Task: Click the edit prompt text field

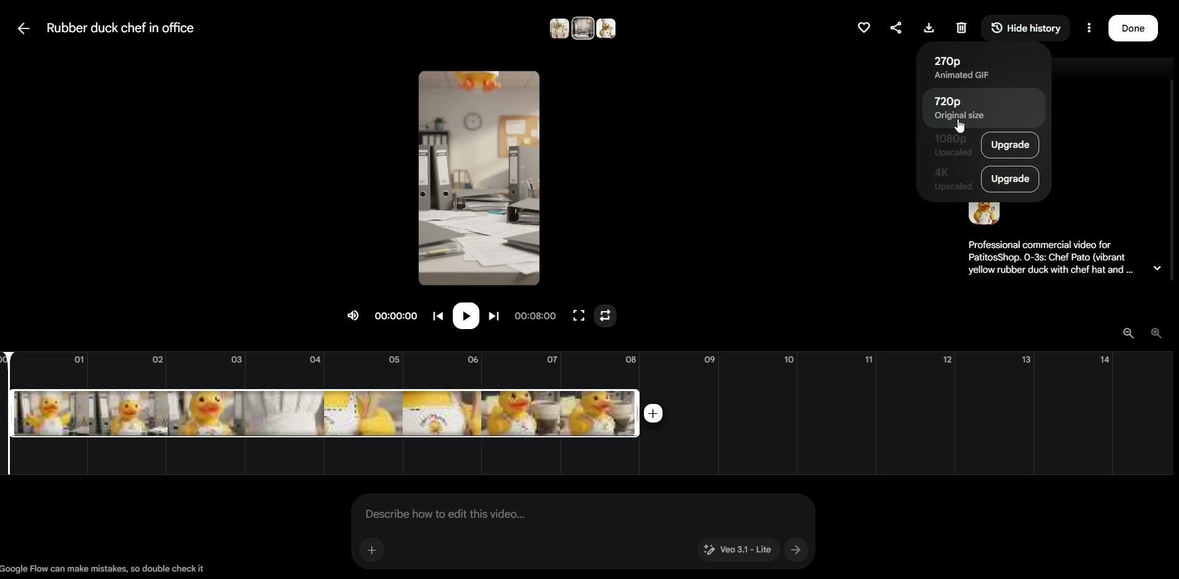Action: coord(583,514)
